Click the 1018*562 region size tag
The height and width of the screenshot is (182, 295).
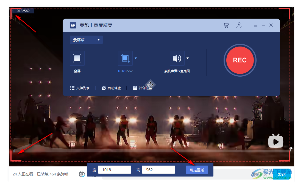coord(23,11)
